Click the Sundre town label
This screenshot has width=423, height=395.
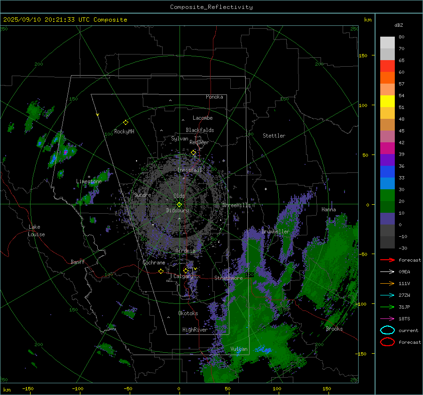(x=142, y=194)
